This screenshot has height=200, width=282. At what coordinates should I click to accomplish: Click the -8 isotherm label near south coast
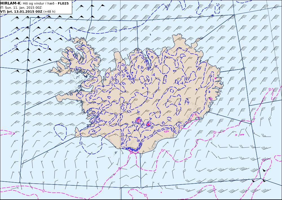pos(138,140)
